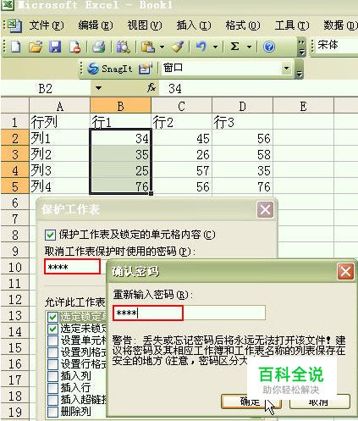
Task: Click the Help question mark icon
Action: pos(269,47)
